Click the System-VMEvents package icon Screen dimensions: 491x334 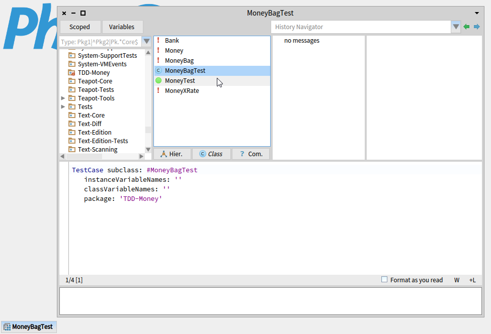(x=72, y=64)
